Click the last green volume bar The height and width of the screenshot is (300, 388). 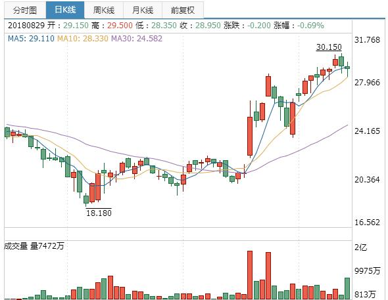pyautogui.click(x=347, y=288)
